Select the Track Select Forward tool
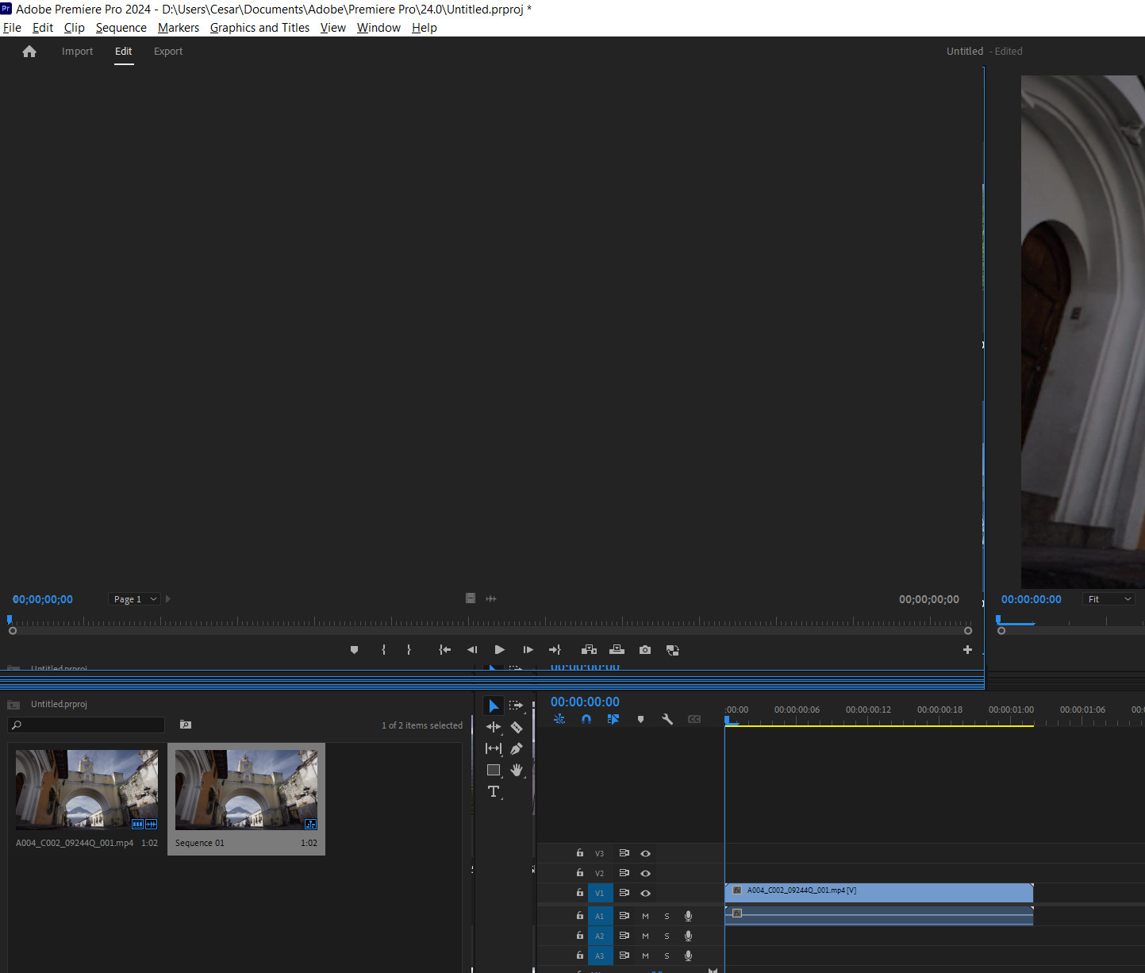Image resolution: width=1145 pixels, height=973 pixels. [516, 705]
